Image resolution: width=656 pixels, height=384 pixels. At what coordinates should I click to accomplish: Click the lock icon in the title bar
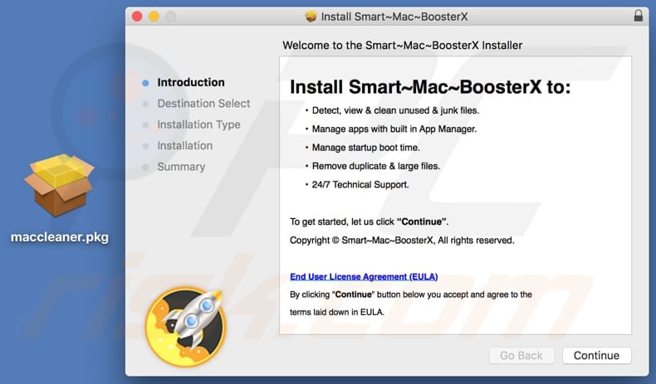638,16
